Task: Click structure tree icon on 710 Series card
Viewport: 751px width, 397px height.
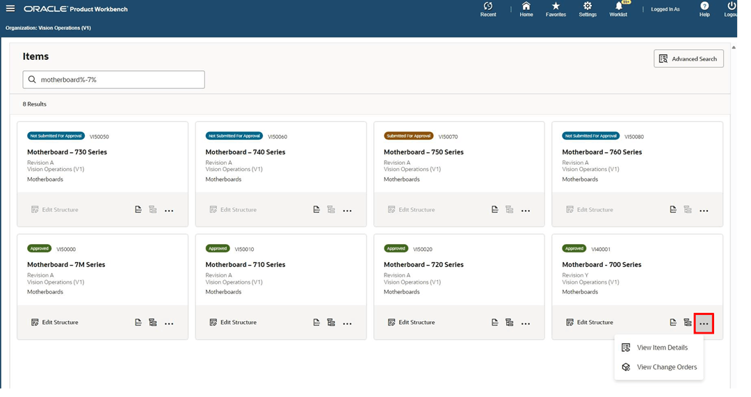Action: (331, 323)
